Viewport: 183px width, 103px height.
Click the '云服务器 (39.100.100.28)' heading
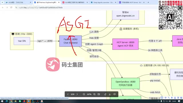click(x=154, y=66)
